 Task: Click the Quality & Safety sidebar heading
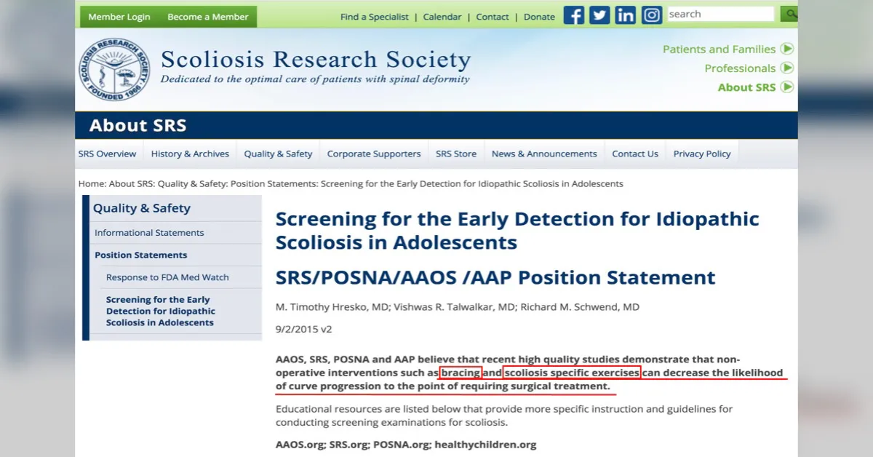tap(142, 208)
